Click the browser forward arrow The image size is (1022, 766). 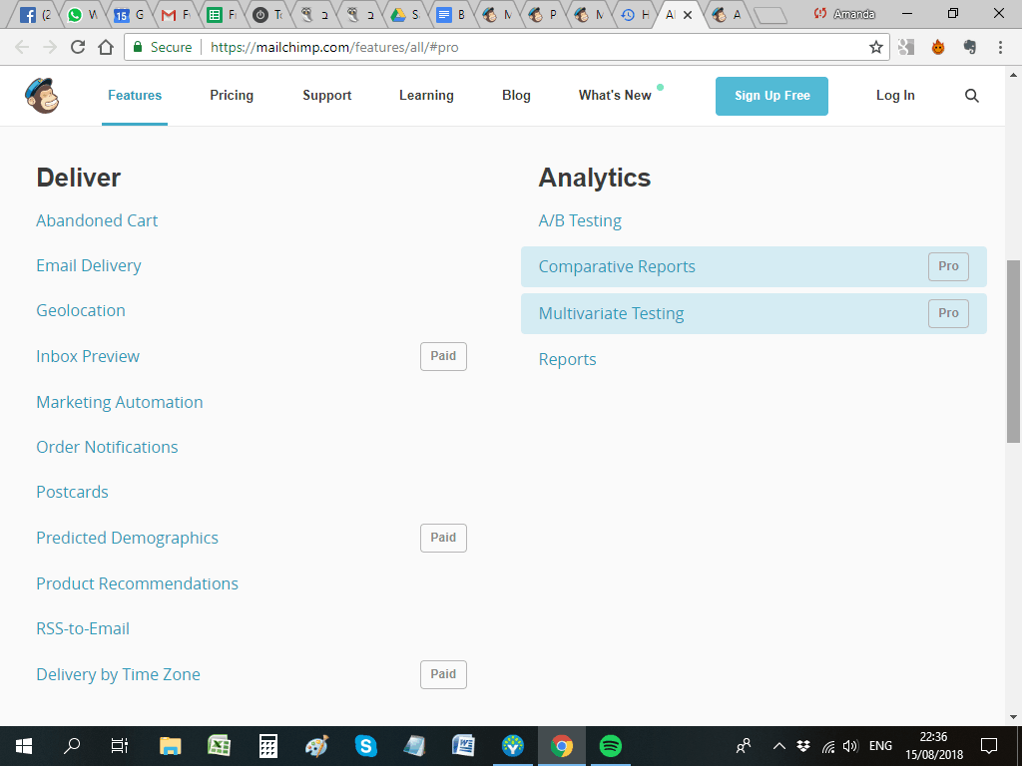click(50, 47)
